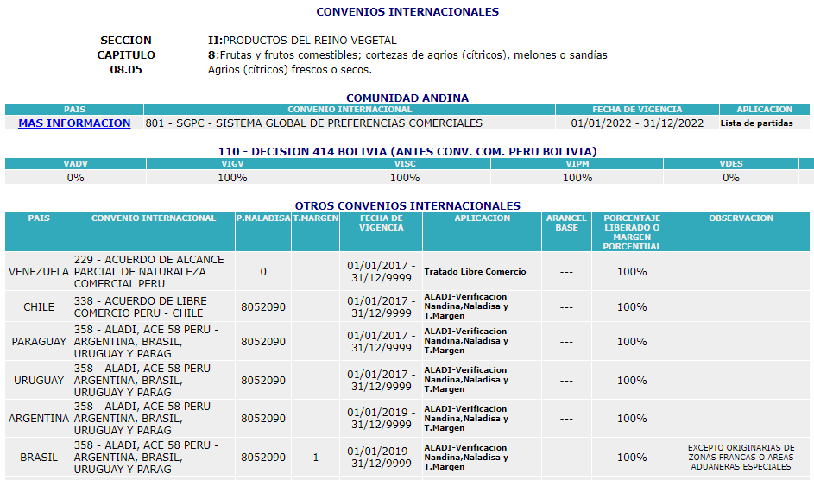The height and width of the screenshot is (480, 814).
Task: Click the VIPM column header
Action: [x=577, y=163]
